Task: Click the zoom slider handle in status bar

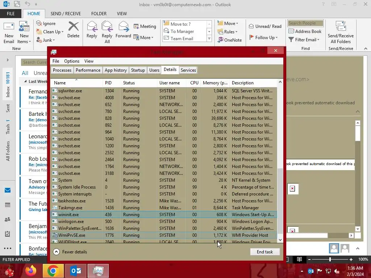Action: point(330,259)
